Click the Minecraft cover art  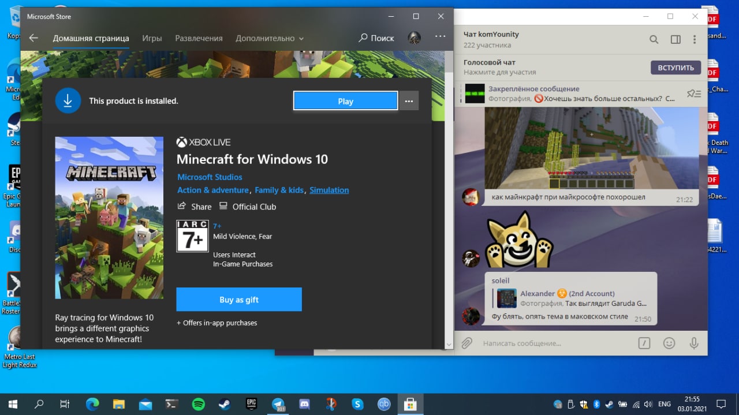109,218
